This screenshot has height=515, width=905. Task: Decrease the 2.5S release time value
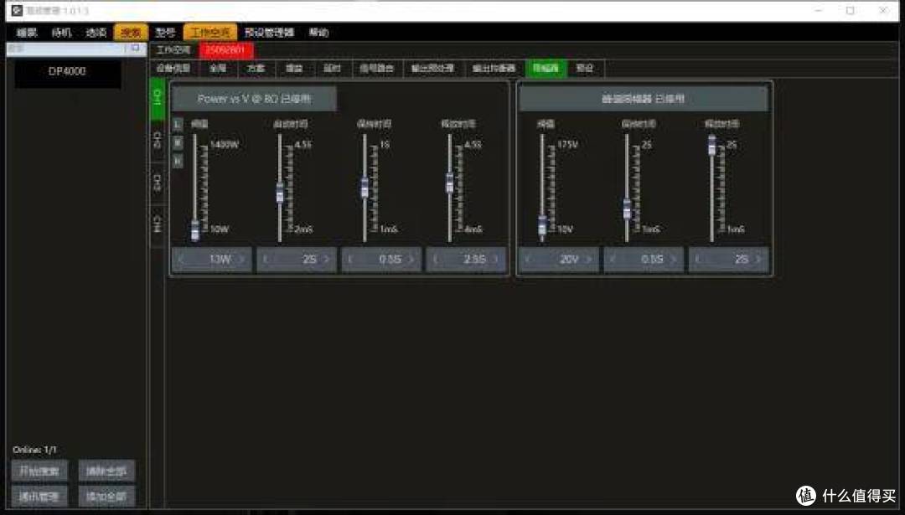(435, 260)
